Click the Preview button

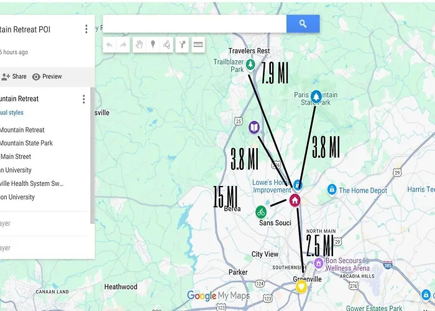coord(47,77)
